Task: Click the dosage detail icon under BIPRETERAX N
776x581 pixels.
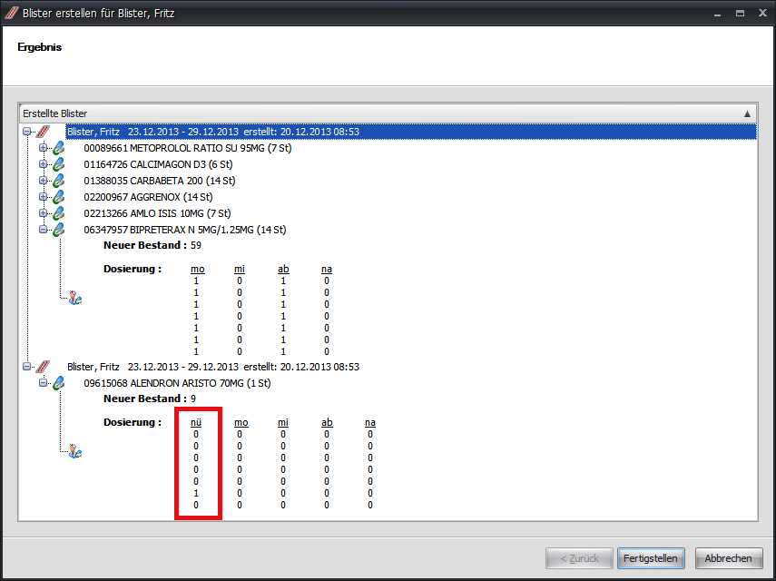Action: tap(74, 298)
